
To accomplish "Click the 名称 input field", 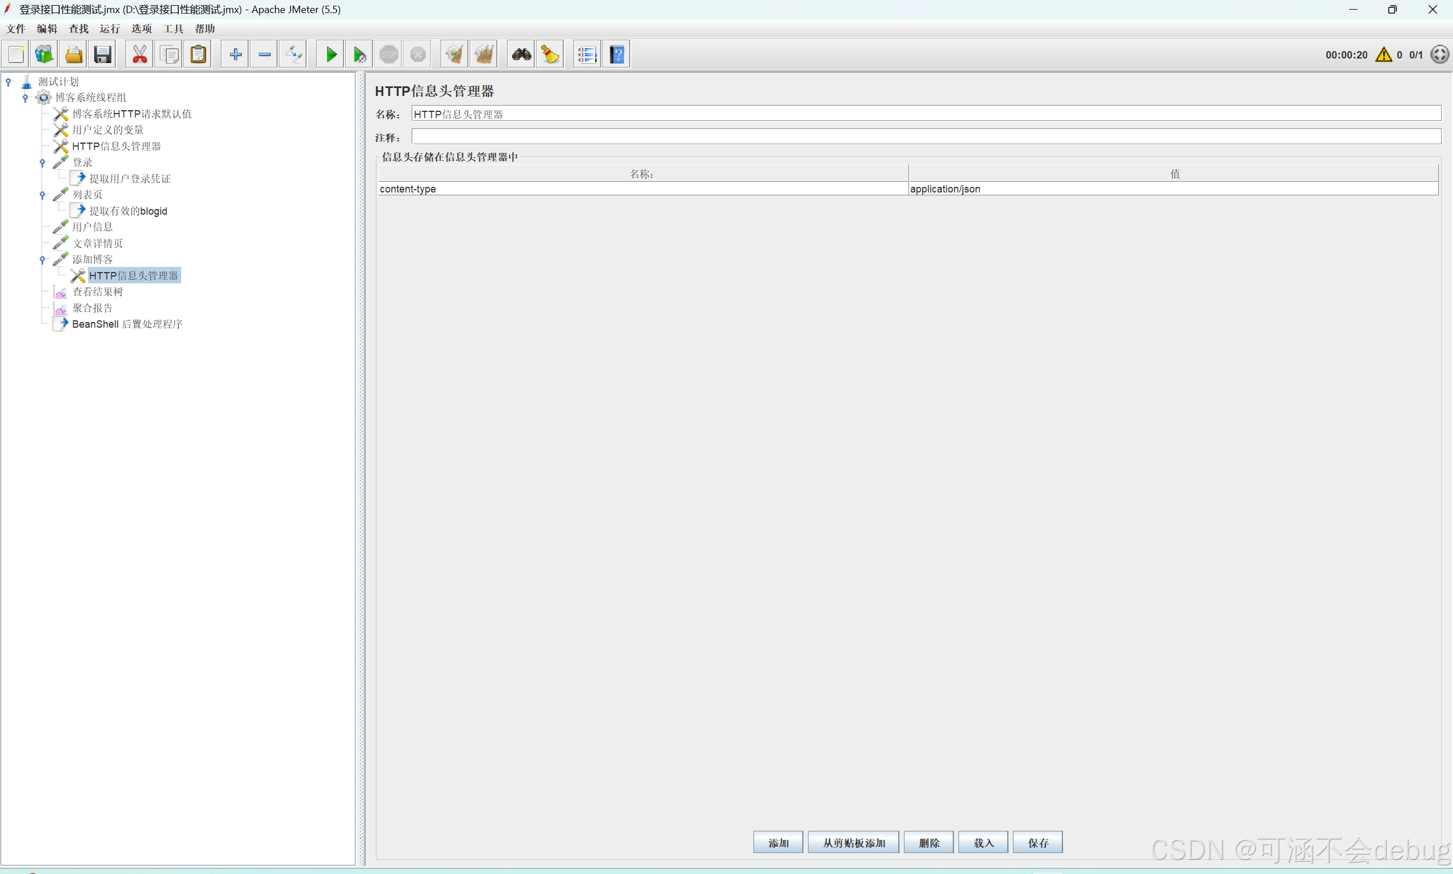I will (926, 114).
